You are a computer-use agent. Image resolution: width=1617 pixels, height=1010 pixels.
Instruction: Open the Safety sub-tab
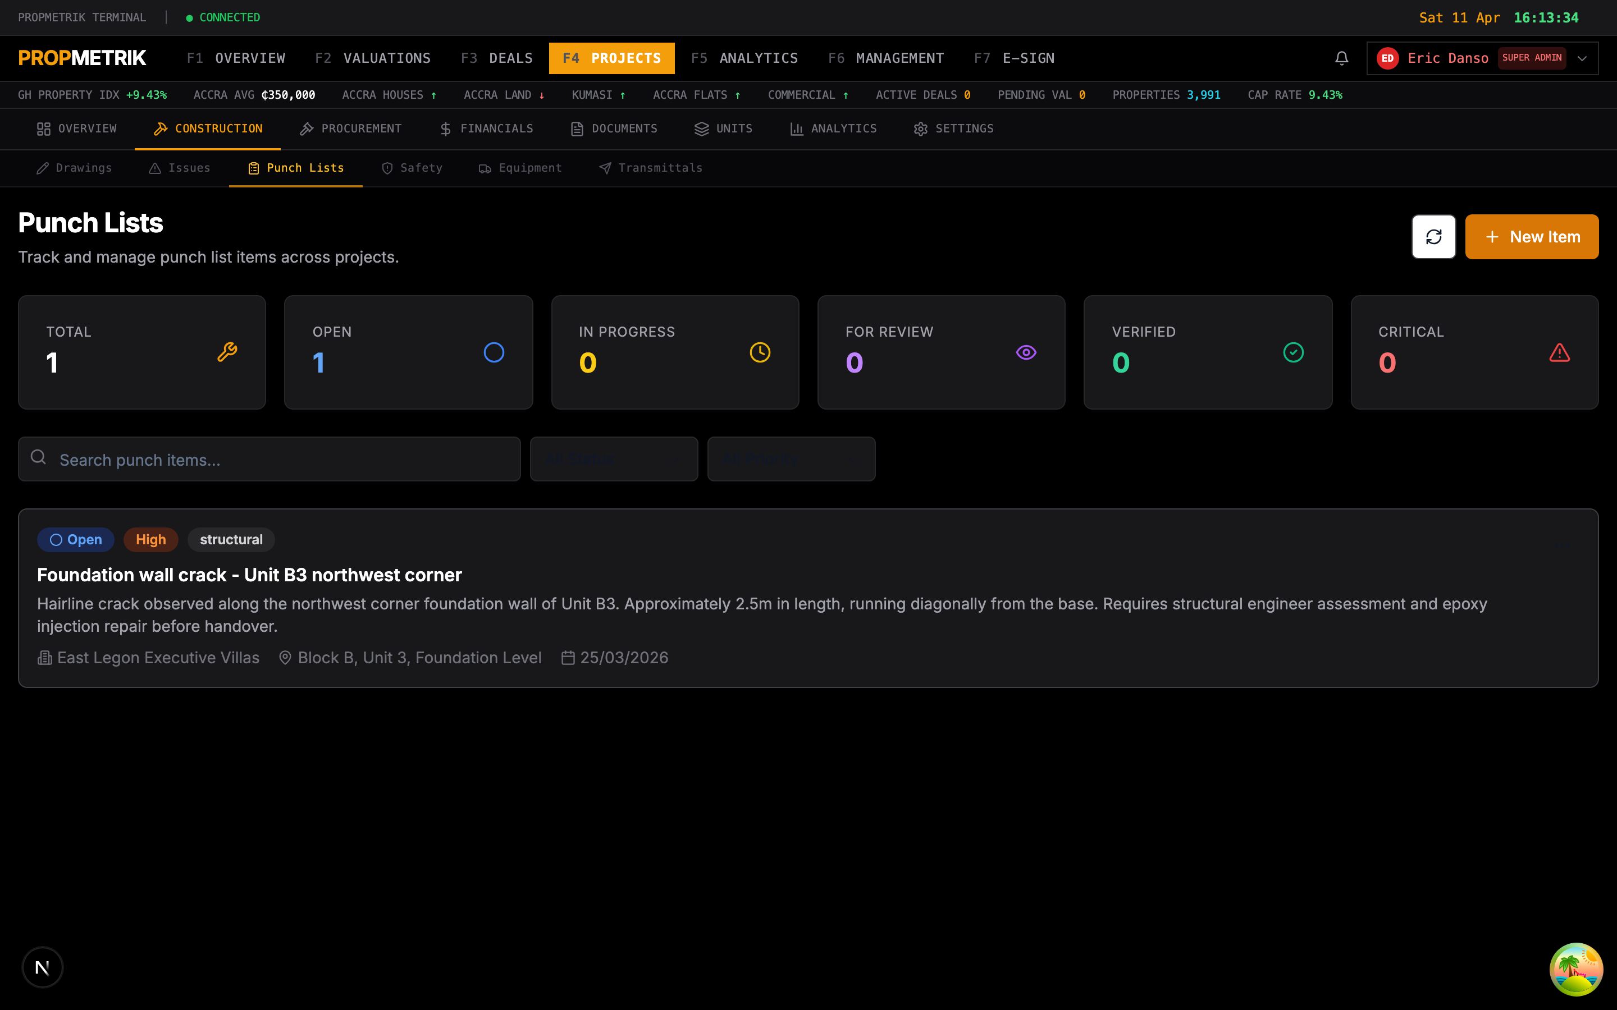(x=412, y=168)
